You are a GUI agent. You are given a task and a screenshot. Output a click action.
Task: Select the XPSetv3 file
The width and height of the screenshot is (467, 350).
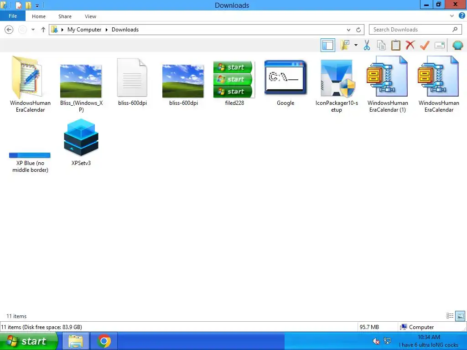[x=81, y=142]
